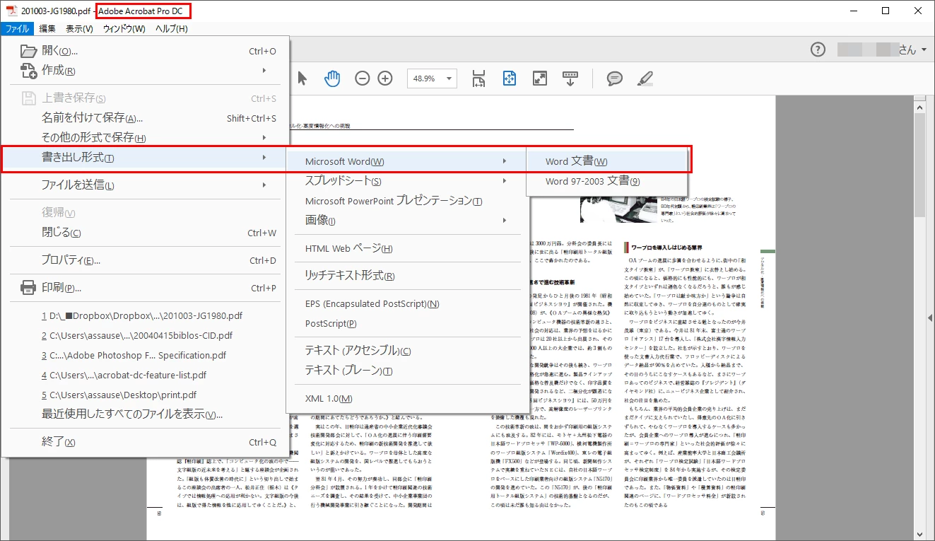This screenshot has height=541, width=935.
Task: Click the fit width scrolling icon
Action: 478,78
